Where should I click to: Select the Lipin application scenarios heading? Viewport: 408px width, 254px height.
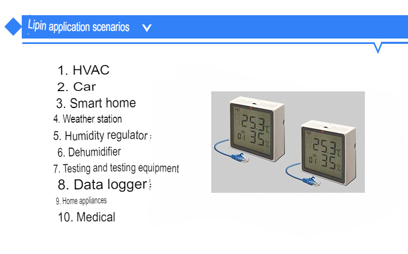78,26
